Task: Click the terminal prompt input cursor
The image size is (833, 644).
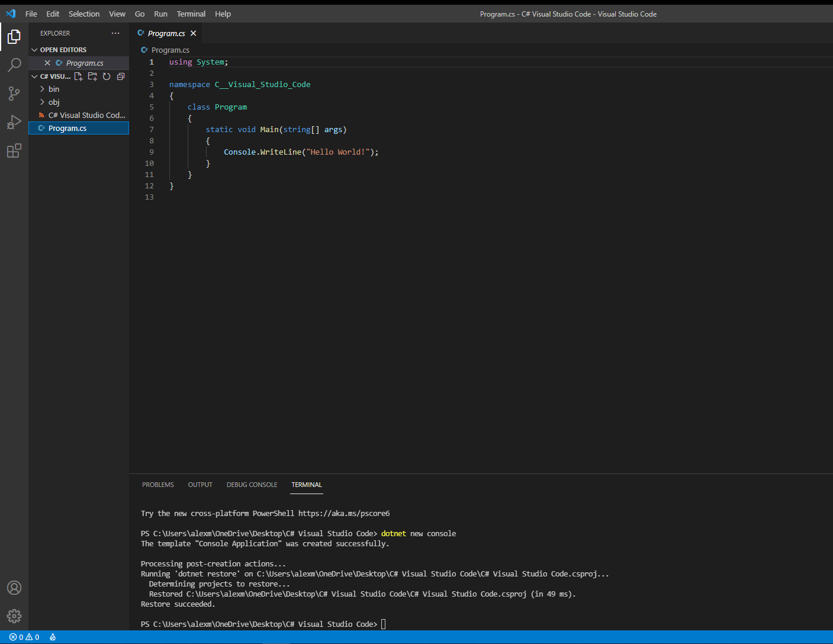Action: click(x=384, y=624)
